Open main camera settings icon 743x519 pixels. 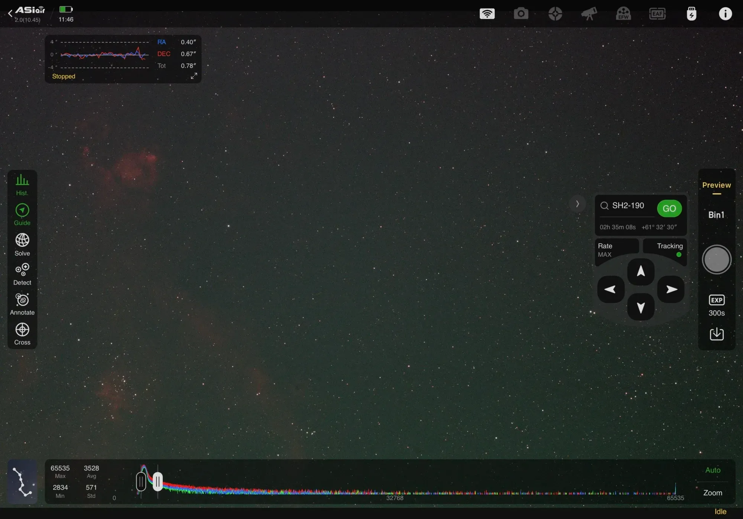click(x=521, y=14)
